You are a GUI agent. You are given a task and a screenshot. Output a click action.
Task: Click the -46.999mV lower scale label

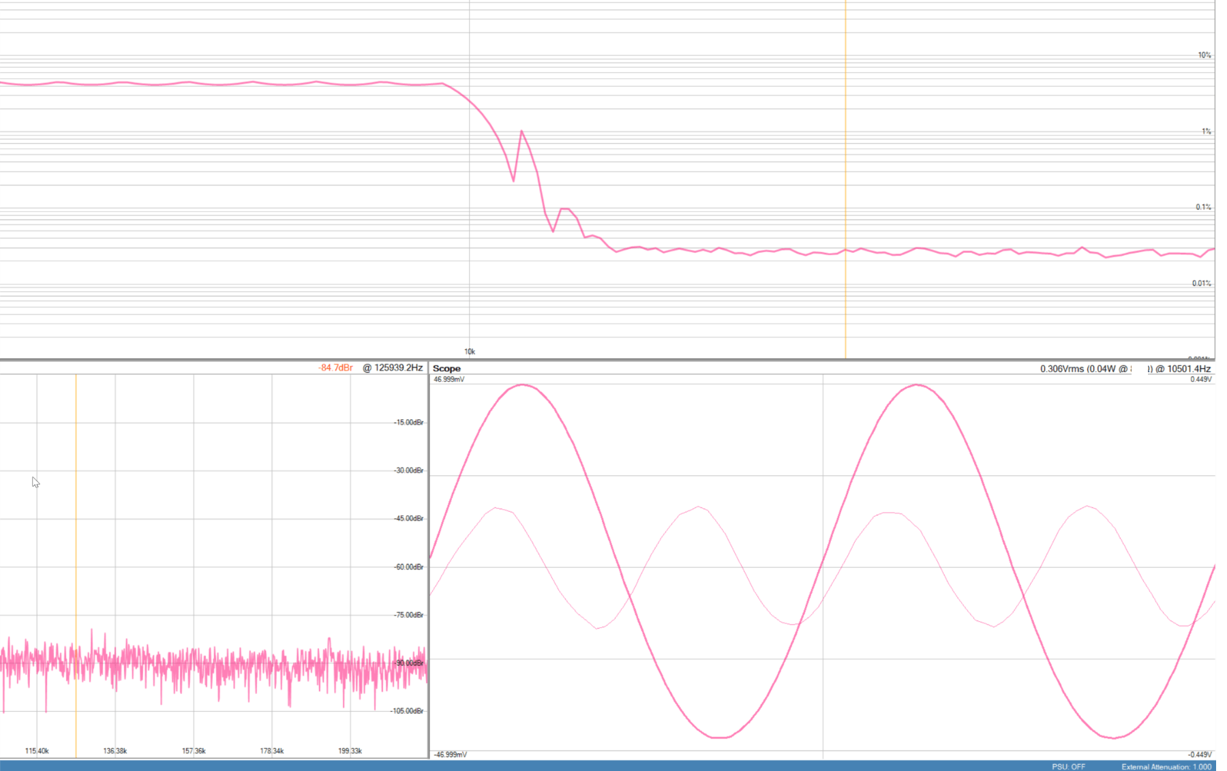[450, 755]
